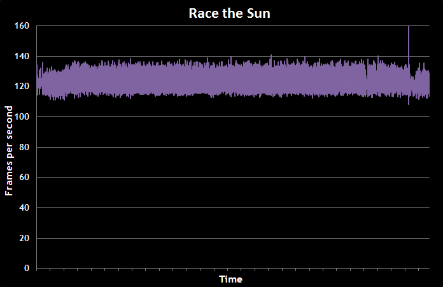
Task: Click the 20 y-axis value
Action: pos(24,238)
